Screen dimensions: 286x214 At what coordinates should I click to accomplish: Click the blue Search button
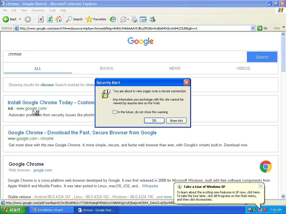pos(262,57)
